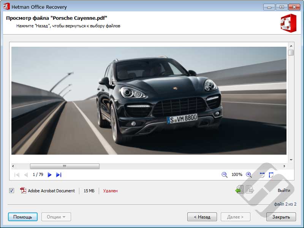Image resolution: width=304 pixels, height=228 pixels.
Task: Click the horizontal scrollbar right arrow
Action: pos(284,166)
